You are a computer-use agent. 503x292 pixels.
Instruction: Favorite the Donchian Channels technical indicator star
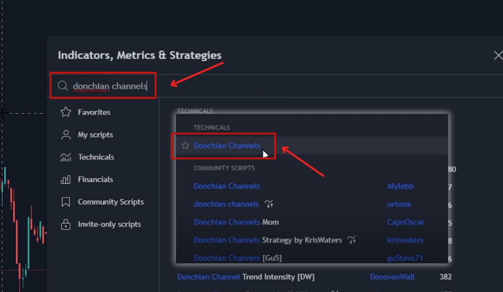[186, 146]
